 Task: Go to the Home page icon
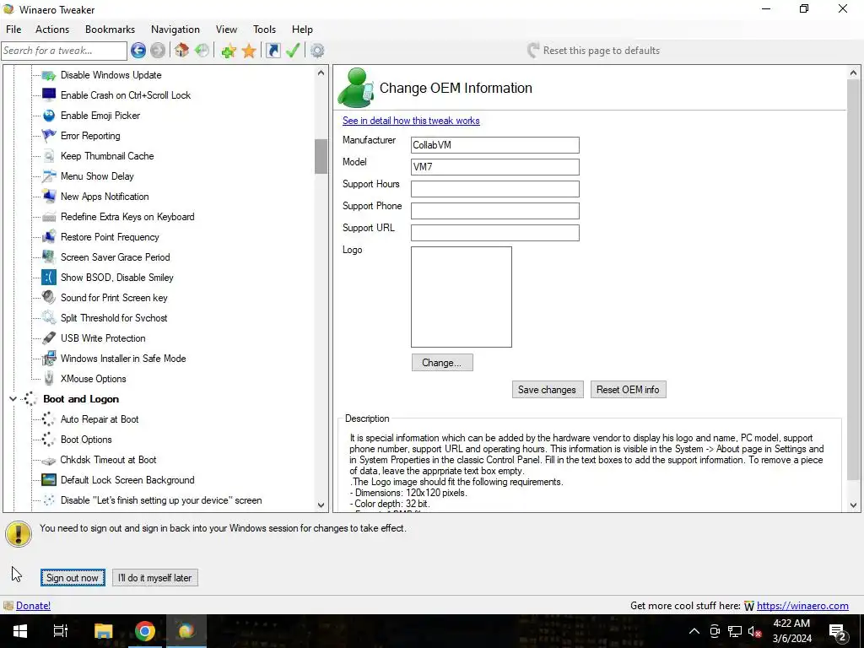182,51
